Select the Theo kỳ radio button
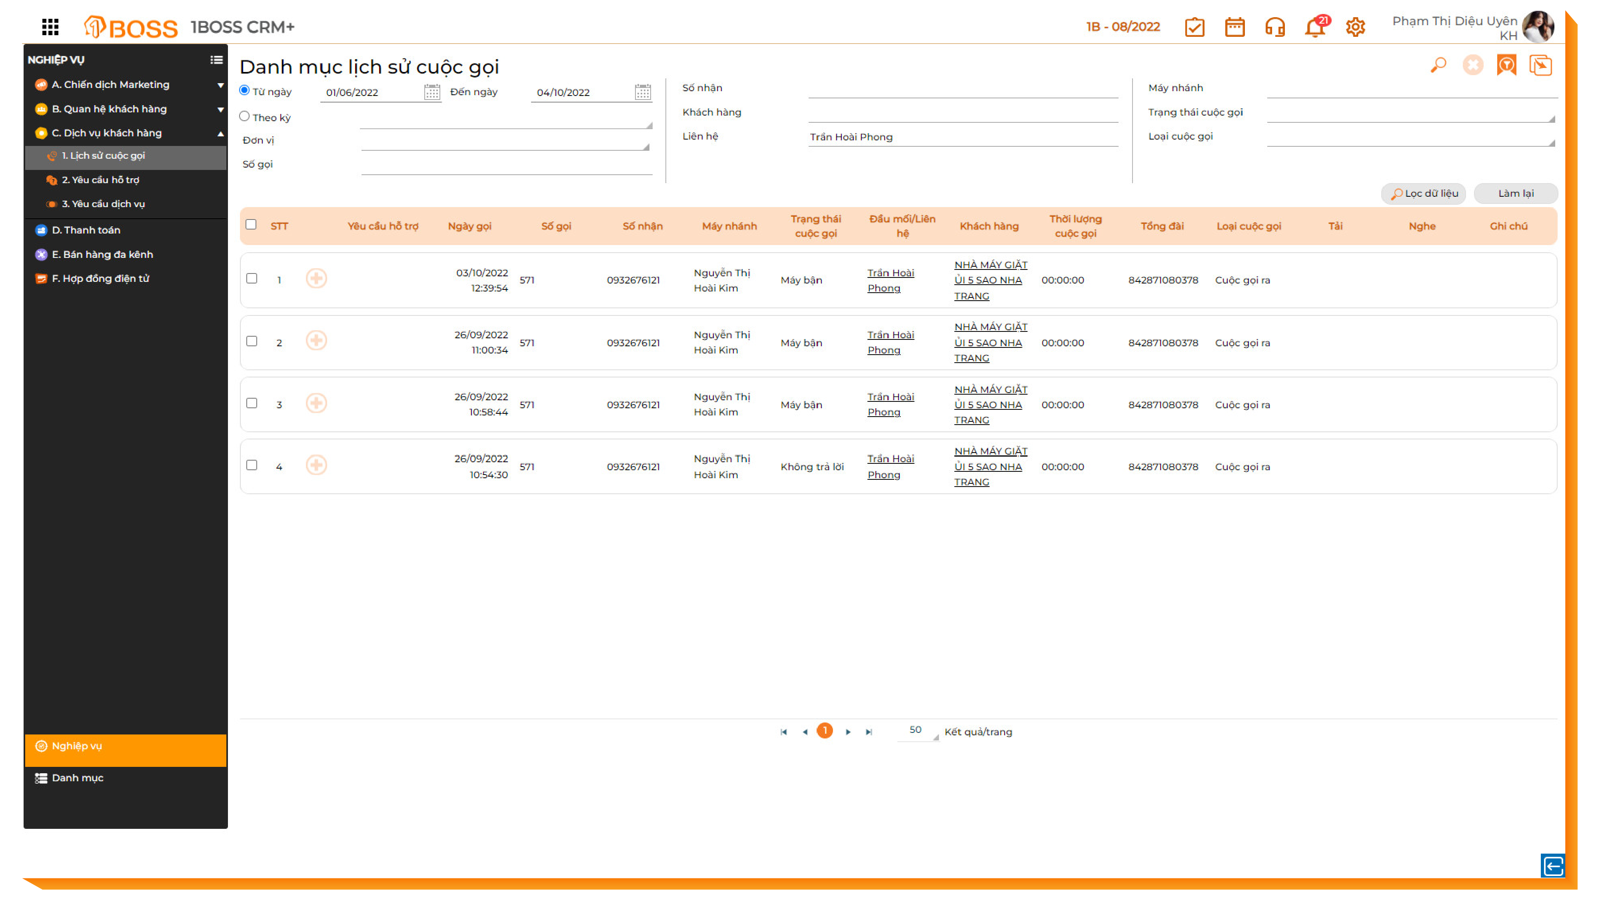1600x900 pixels. coord(245,116)
